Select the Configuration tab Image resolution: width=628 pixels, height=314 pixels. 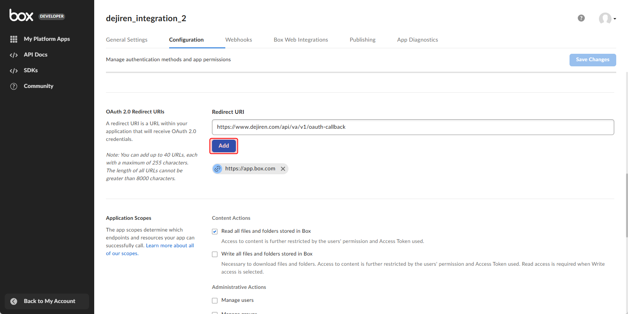(186, 40)
